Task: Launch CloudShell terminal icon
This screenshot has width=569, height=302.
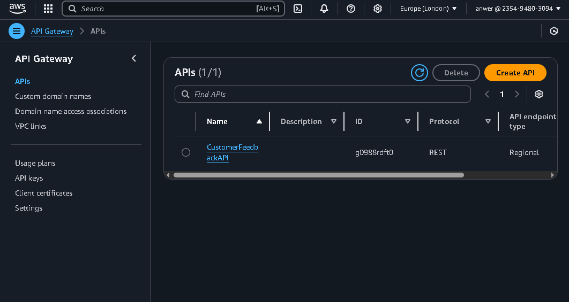Action: point(298,9)
